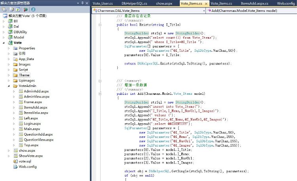This screenshot has width=297, height=181.
Task: Expand the Upimages folder
Action: (9, 81)
